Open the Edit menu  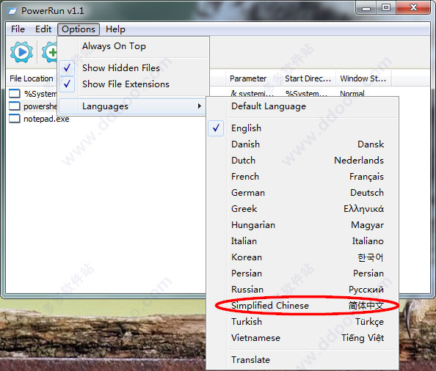point(43,29)
